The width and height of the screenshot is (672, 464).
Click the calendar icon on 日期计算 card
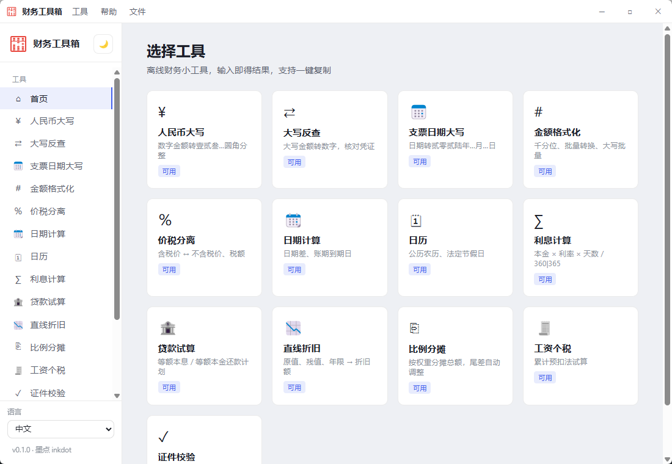coord(293,220)
